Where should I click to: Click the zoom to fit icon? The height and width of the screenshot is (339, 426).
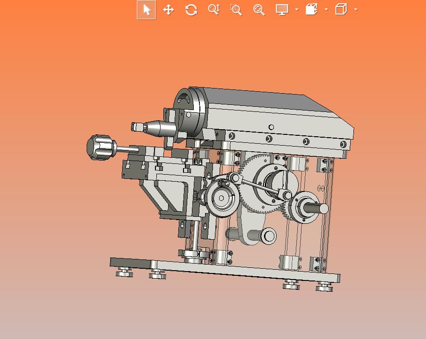259,10
